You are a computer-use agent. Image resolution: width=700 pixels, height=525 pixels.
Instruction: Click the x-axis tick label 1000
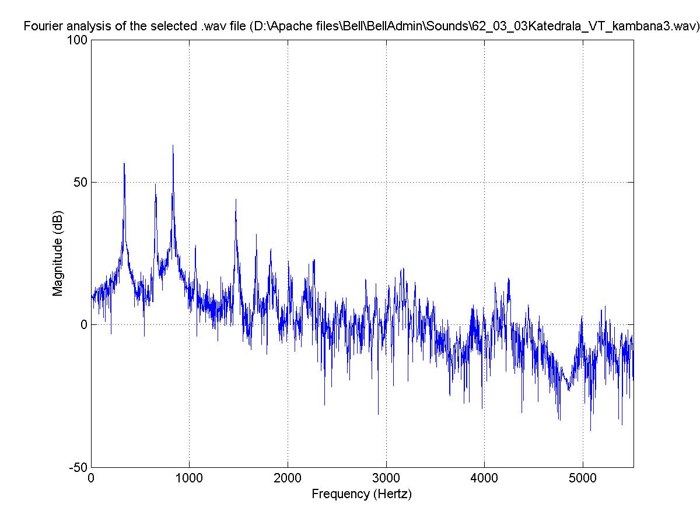pos(189,477)
